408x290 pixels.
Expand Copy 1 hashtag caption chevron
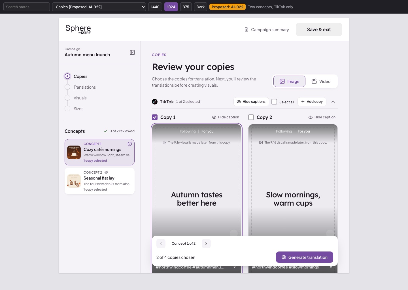[235, 267]
